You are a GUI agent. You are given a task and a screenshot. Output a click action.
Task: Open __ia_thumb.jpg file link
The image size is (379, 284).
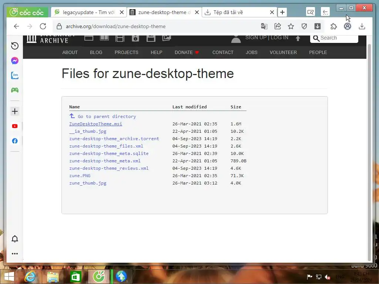tap(88, 131)
